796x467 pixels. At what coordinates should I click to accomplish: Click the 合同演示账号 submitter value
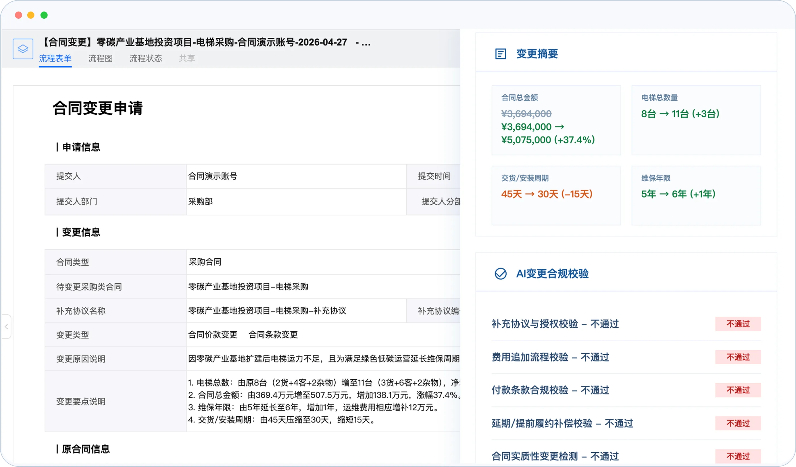click(213, 176)
